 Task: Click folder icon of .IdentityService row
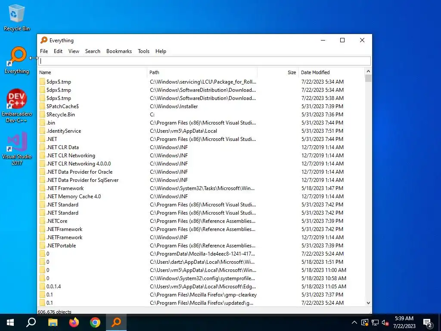coord(42,131)
